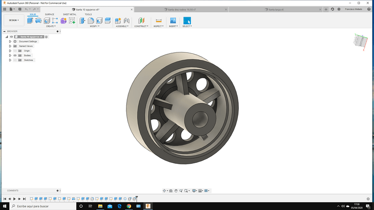The width and height of the screenshot is (374, 210).
Task: Select the Press Pull tool in Modify
Action: (x=82, y=21)
